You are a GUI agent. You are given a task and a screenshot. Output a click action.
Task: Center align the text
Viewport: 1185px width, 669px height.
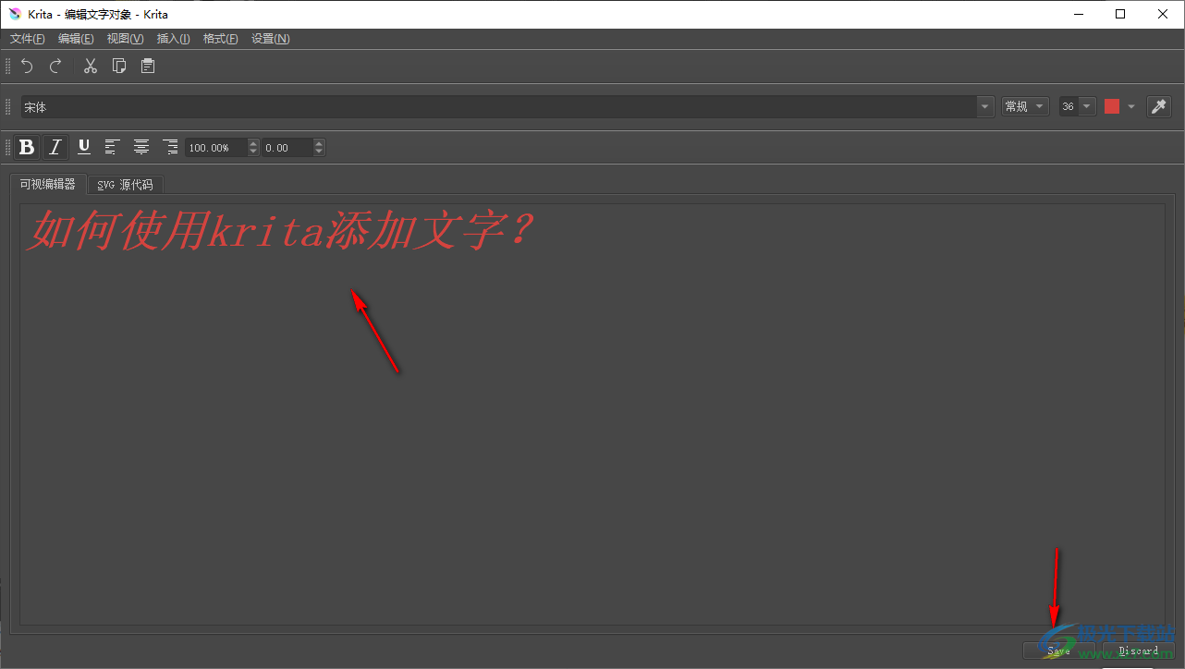click(x=141, y=147)
